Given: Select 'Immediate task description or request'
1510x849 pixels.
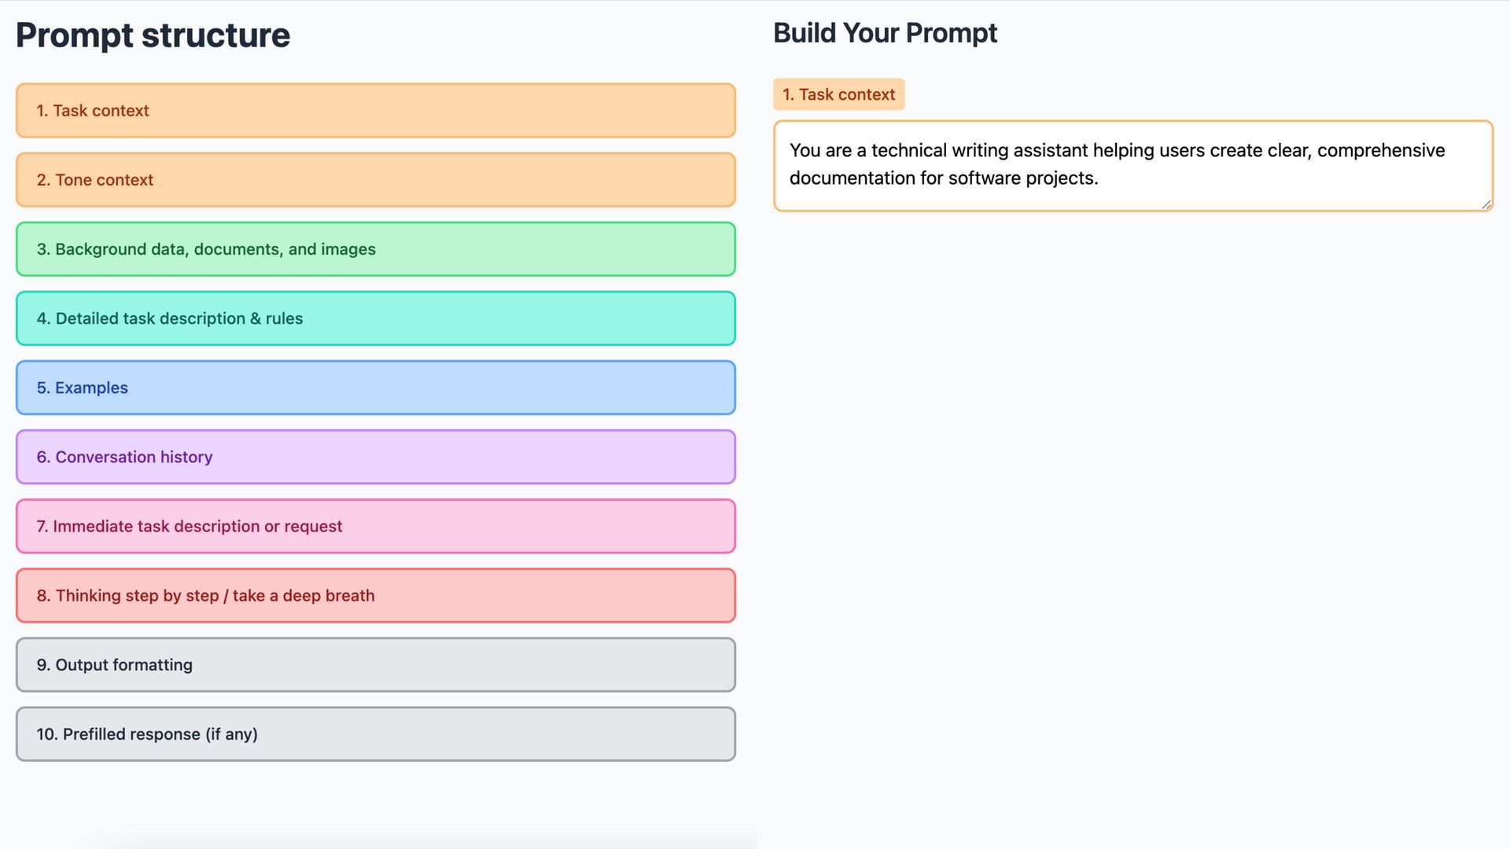Looking at the screenshot, I should point(376,526).
